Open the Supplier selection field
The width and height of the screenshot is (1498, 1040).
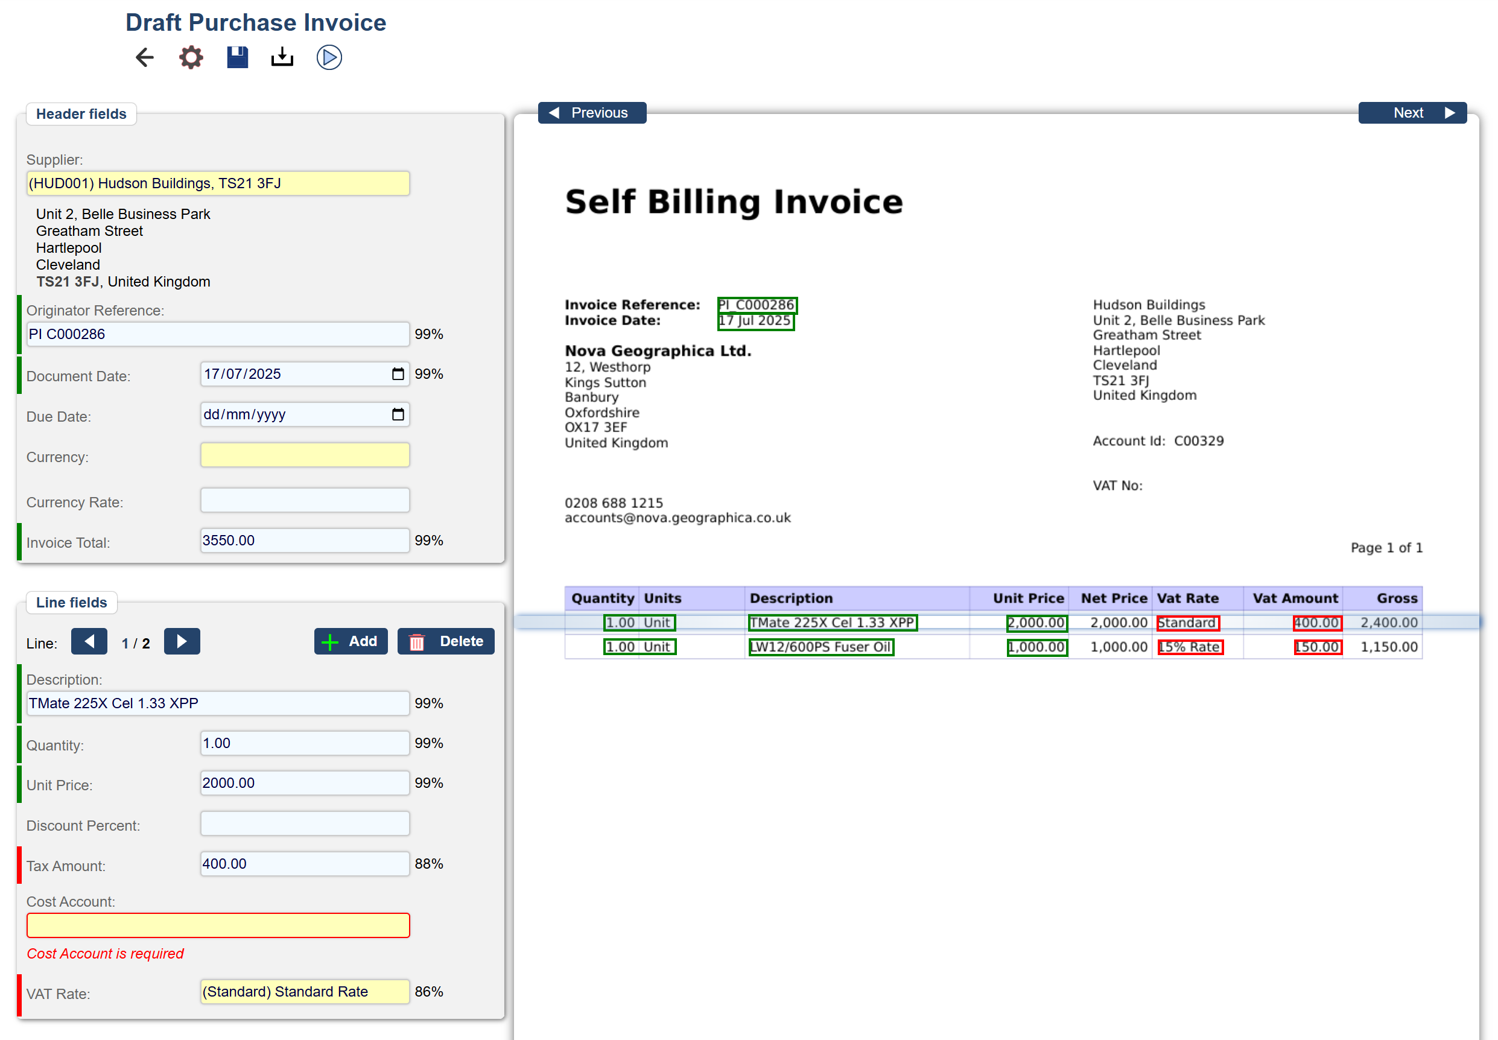coord(218,183)
